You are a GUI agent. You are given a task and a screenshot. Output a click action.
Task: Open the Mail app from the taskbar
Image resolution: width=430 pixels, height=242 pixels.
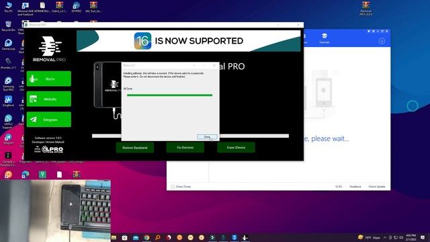[x=136, y=237]
